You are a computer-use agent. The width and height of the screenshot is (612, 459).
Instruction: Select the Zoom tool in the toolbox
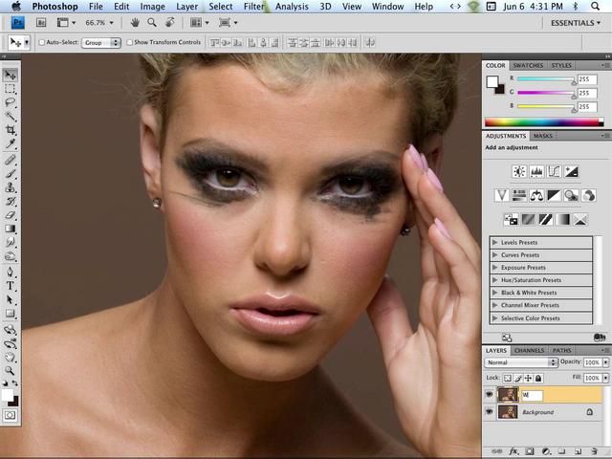[x=11, y=370]
